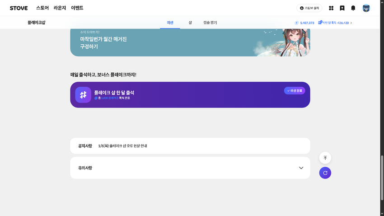Click the purple refresh circular button

[325, 173]
